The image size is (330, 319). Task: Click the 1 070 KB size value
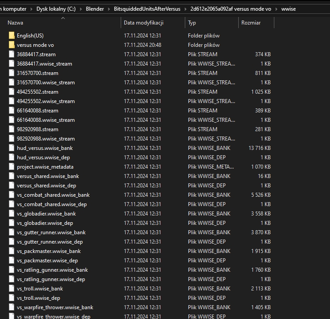click(x=261, y=167)
